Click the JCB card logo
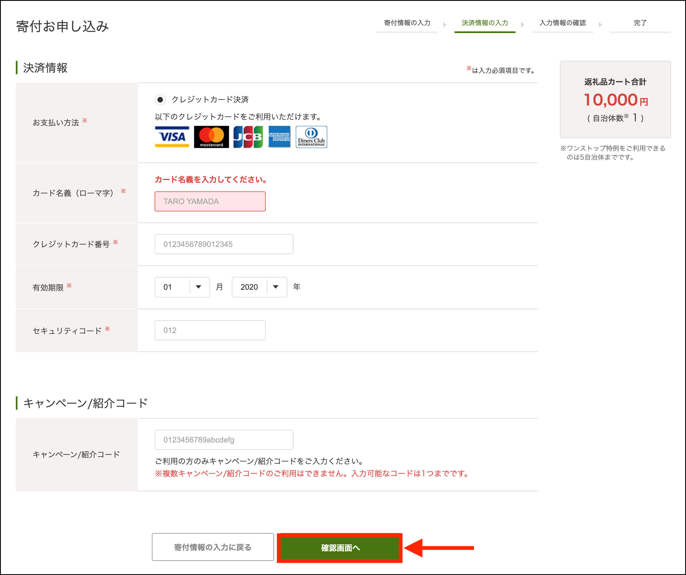 tap(248, 137)
